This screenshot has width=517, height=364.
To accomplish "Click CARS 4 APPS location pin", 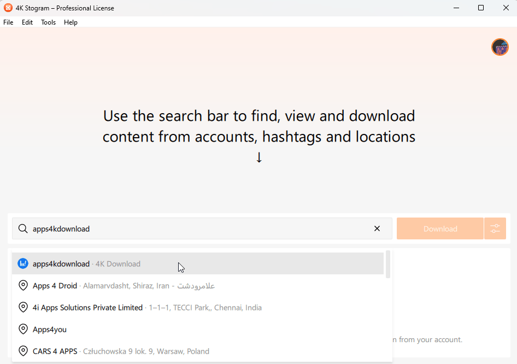I will click(x=23, y=351).
